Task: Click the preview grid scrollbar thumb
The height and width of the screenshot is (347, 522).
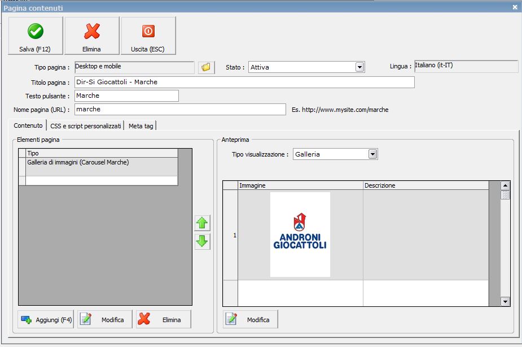Action: tap(505, 194)
